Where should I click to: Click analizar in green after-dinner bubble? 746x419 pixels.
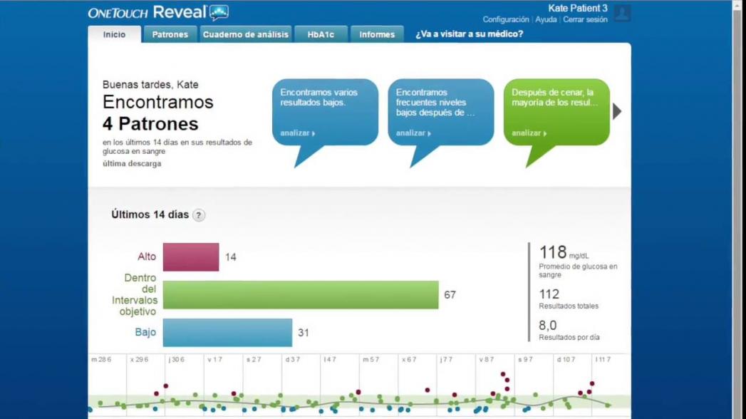529,133
